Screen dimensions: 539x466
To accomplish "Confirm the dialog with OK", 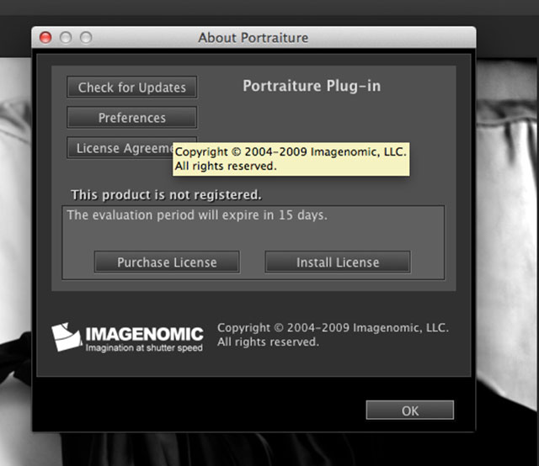I will pyautogui.click(x=410, y=410).
